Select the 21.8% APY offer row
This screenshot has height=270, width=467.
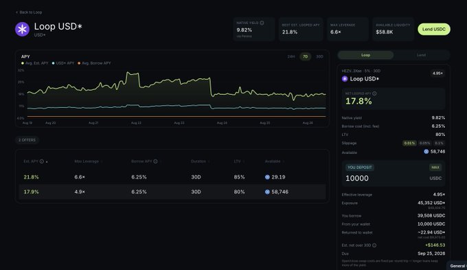click(172, 177)
